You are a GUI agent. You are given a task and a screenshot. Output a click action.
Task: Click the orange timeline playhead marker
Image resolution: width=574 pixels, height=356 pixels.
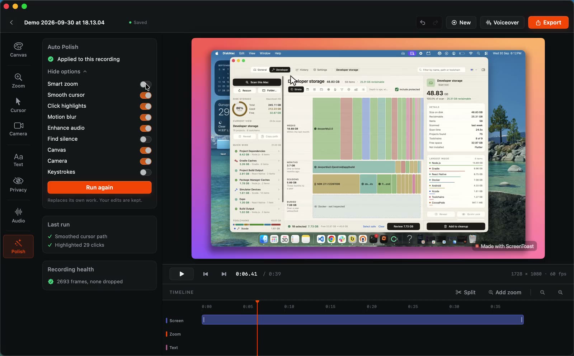point(257,301)
